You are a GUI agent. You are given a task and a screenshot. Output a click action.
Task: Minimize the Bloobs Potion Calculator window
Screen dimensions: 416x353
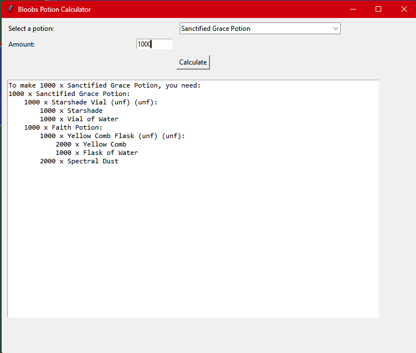[353, 10]
